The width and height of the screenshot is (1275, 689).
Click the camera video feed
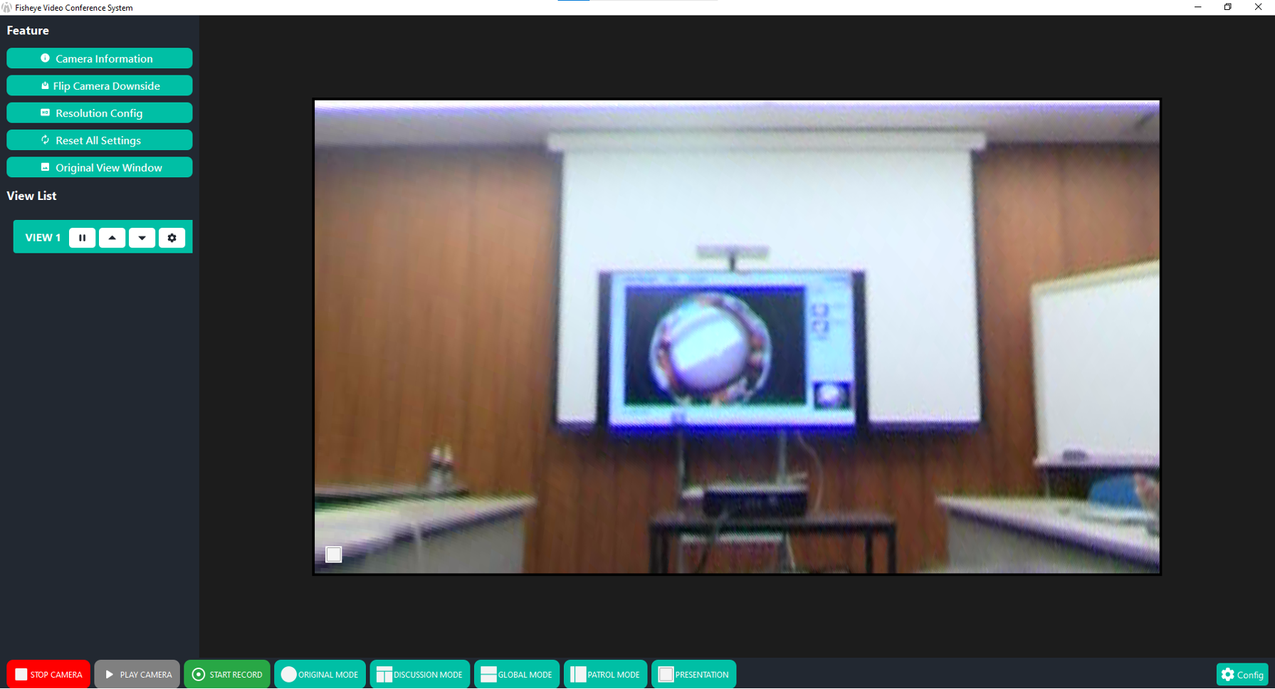click(737, 337)
